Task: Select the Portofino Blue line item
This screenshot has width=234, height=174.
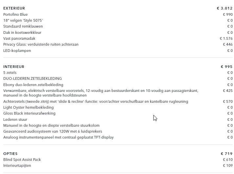Action: pyautogui.click(x=15, y=14)
